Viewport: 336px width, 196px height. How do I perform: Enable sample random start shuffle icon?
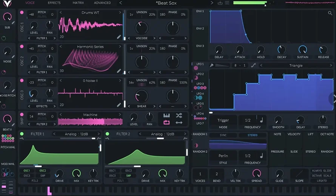coord(179,115)
